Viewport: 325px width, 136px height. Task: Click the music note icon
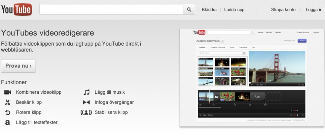coord(87,92)
